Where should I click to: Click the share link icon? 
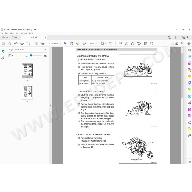pyautogui.click(x=176, y=43)
